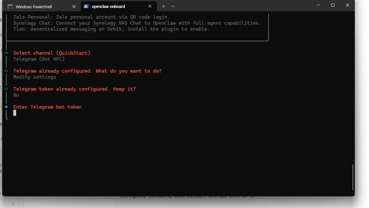Expand the new tab profile dropdown
Viewport: 369px width, 208px height.
pos(173,6)
